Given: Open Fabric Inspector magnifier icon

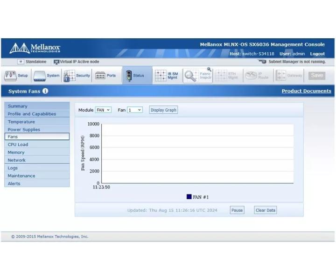Looking at the screenshot, I should pos(190,76).
